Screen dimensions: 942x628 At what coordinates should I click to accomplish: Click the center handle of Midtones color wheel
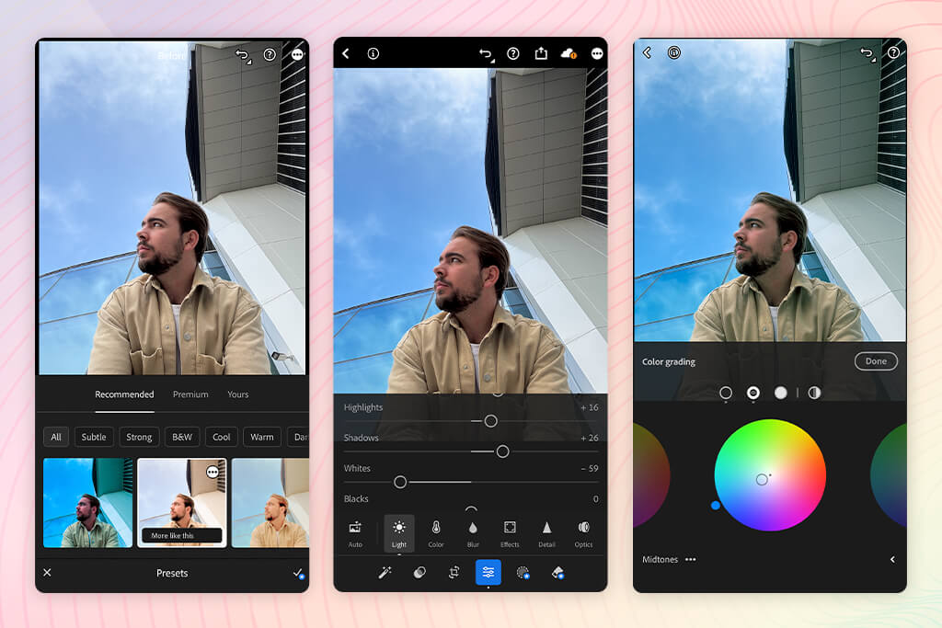point(762,479)
